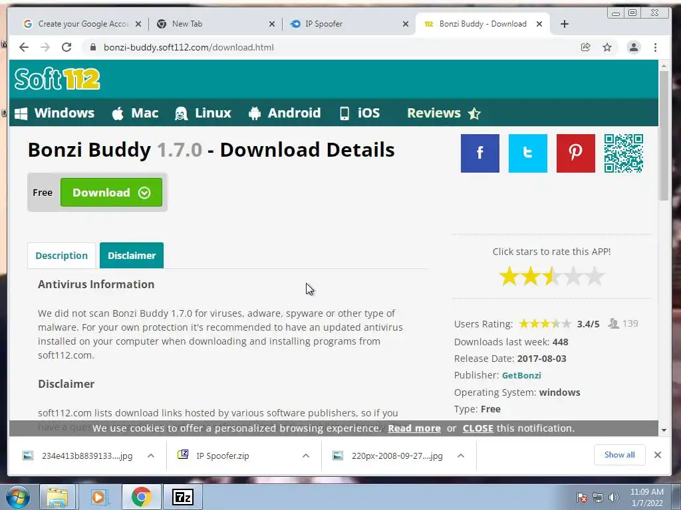Open the Windows Start button
The height and width of the screenshot is (510, 681).
(x=17, y=497)
